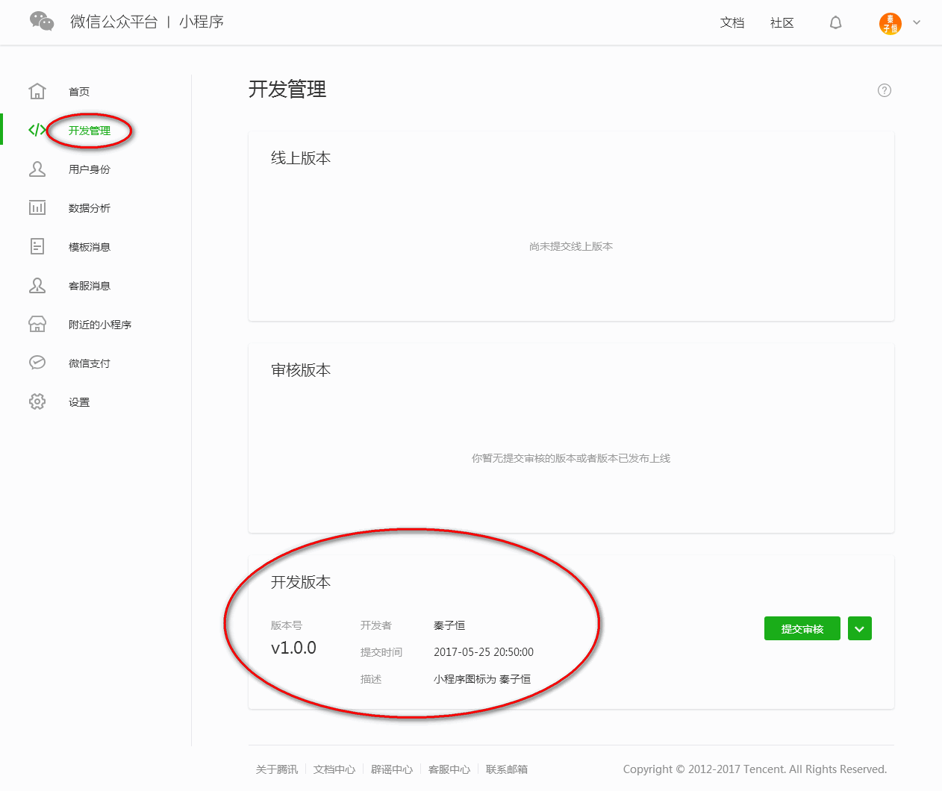The width and height of the screenshot is (942, 791).
Task: Click the data analysis chart icon
Action: pyautogui.click(x=37, y=207)
